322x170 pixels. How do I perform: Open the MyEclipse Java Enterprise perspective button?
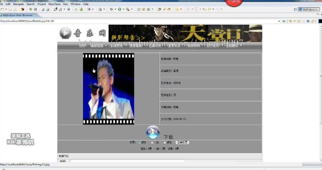309,9
